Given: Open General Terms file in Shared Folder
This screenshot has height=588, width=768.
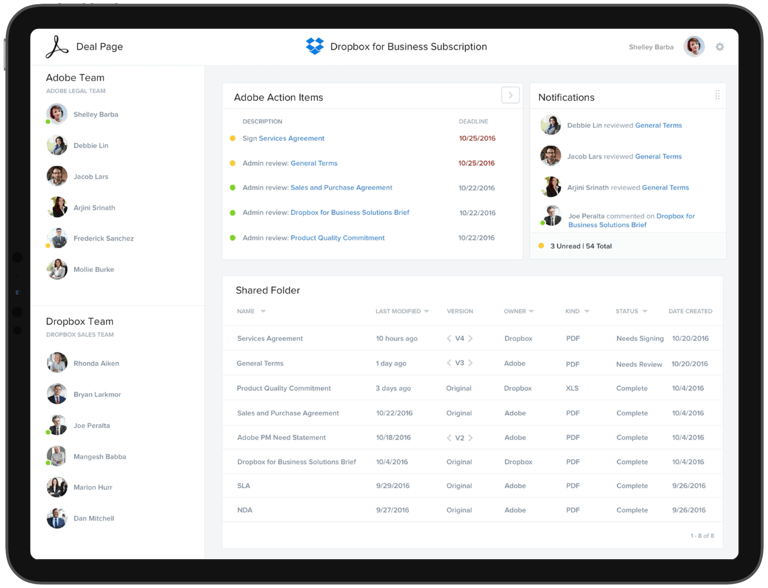Looking at the screenshot, I should pos(260,363).
